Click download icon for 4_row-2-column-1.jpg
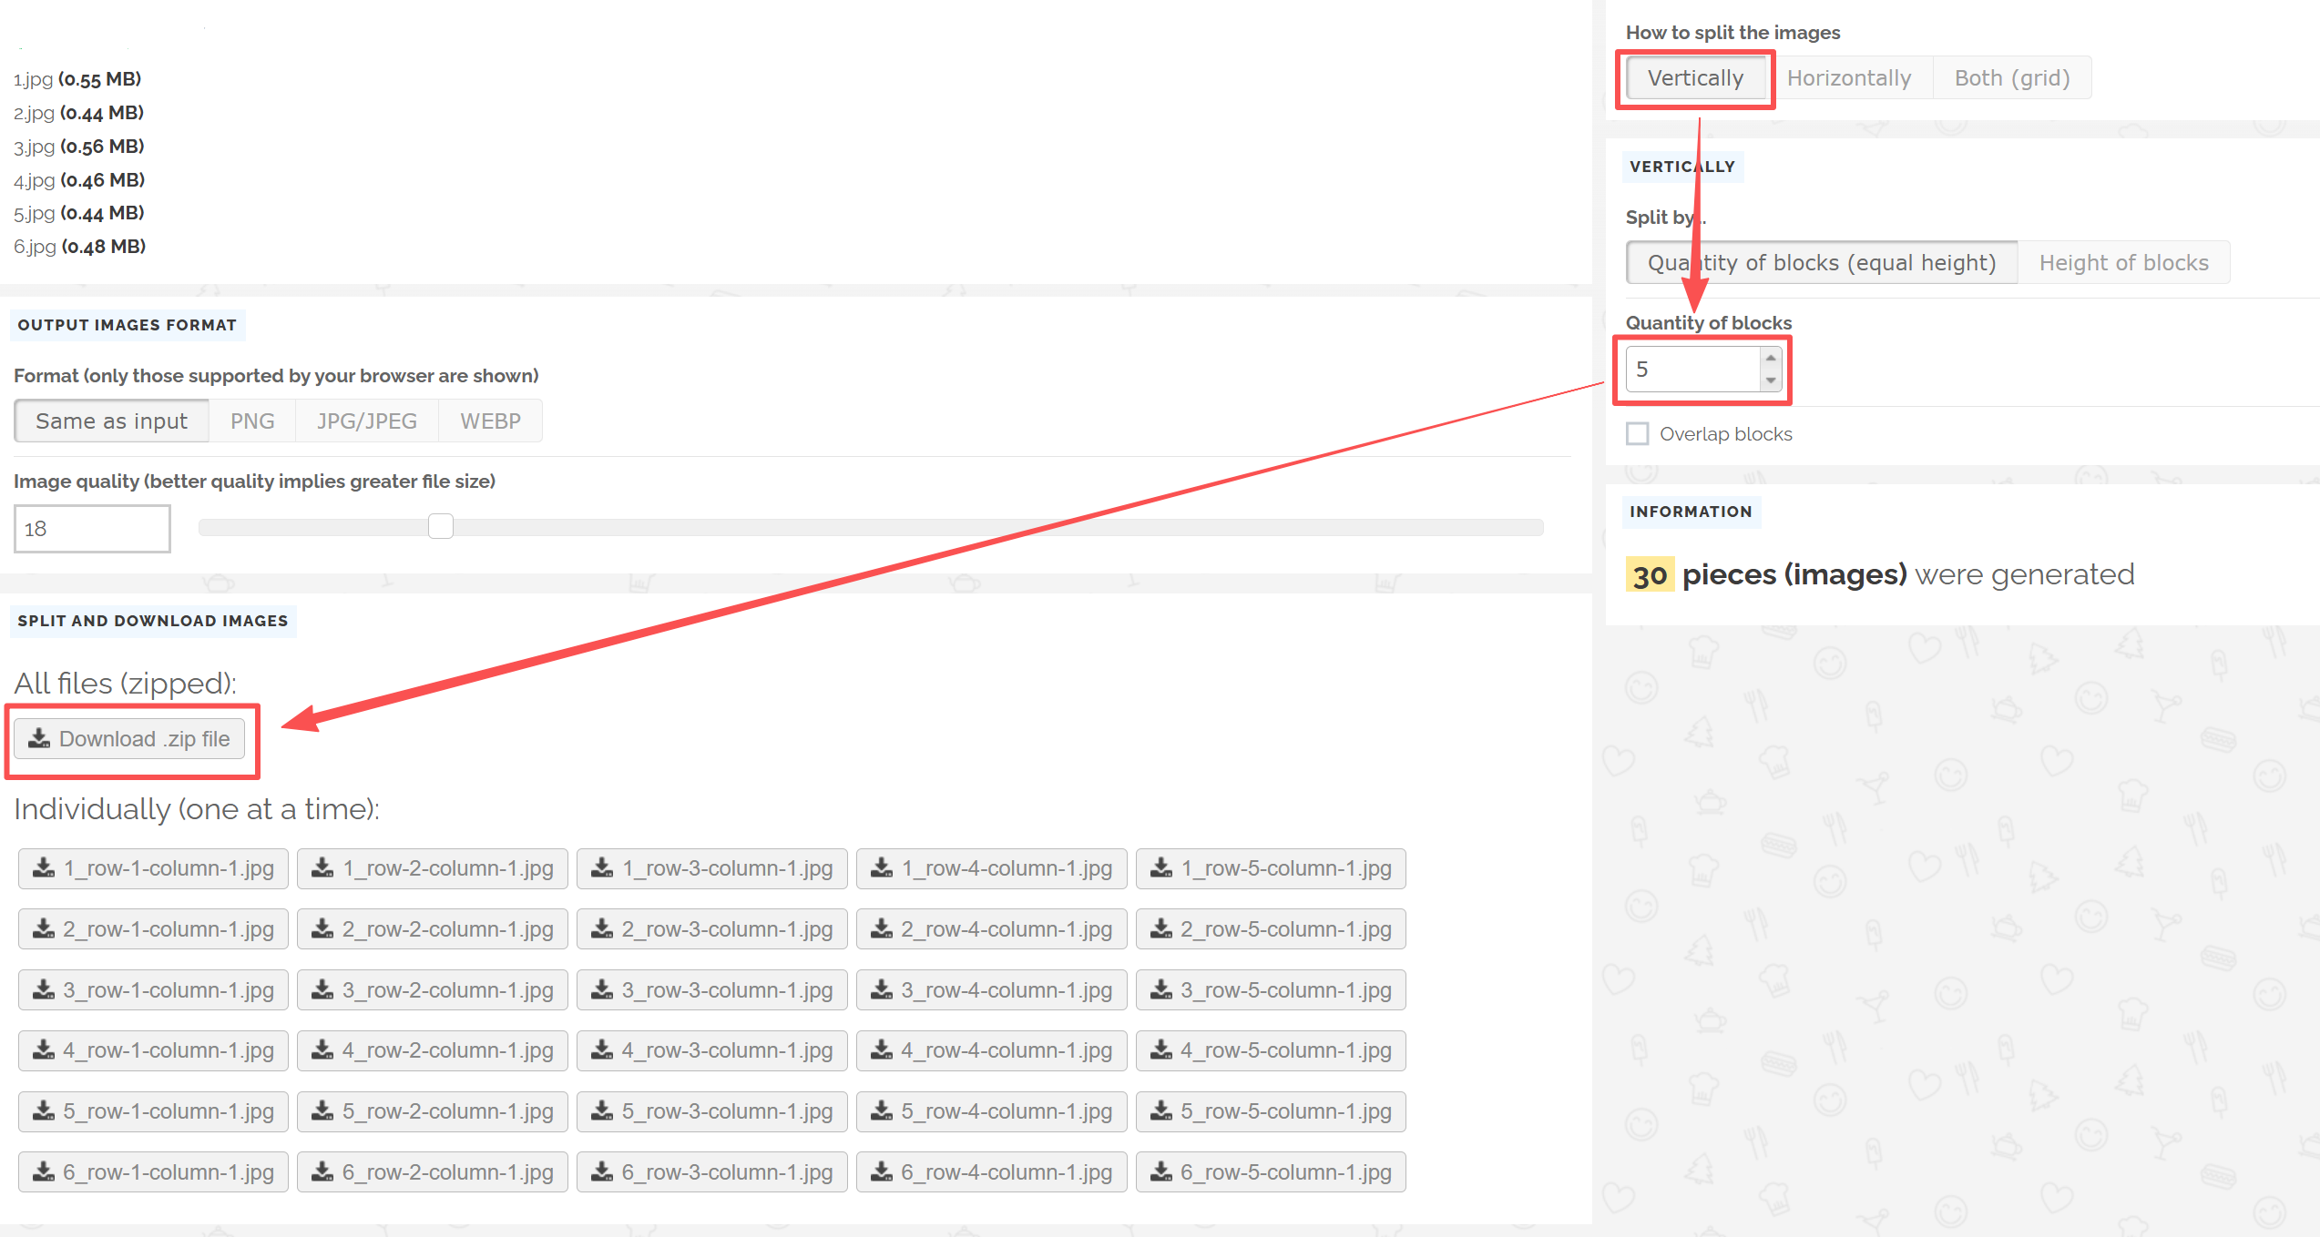Viewport: 2320px width, 1237px height. [322, 1050]
